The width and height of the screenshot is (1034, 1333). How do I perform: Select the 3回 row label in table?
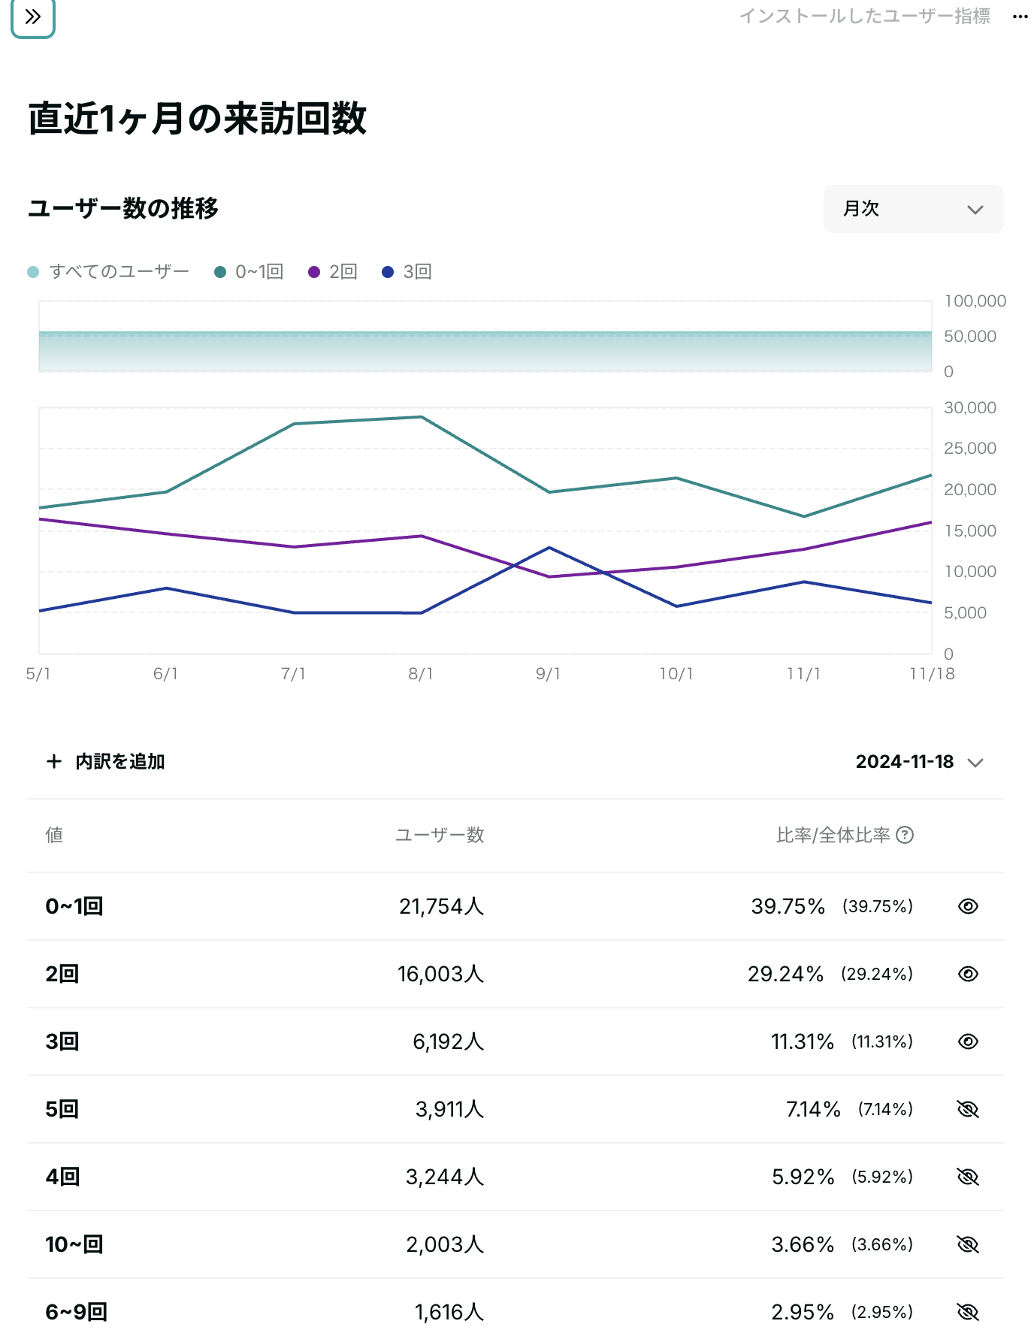tap(62, 1041)
